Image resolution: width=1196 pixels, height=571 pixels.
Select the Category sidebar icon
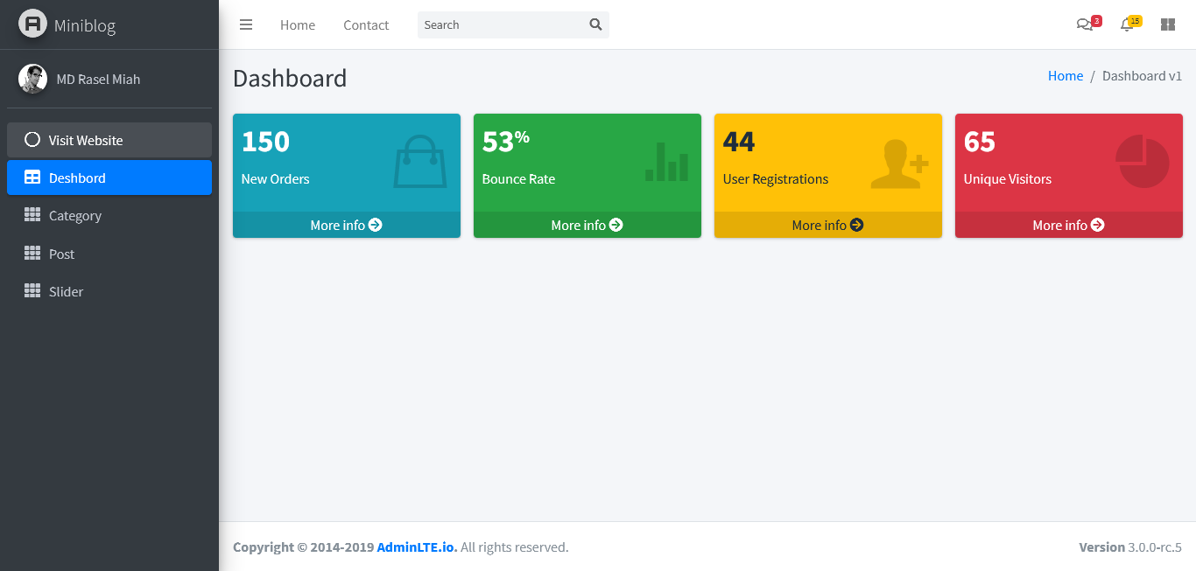click(32, 215)
